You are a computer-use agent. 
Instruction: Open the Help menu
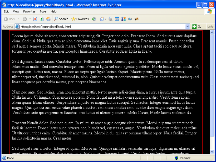pos(53,11)
